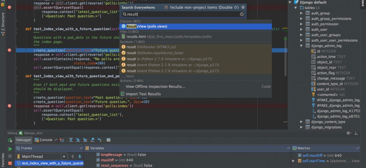The image size is (366, 168).
Task: Click the Step Over debugger icon
Action: [x=71, y=140]
